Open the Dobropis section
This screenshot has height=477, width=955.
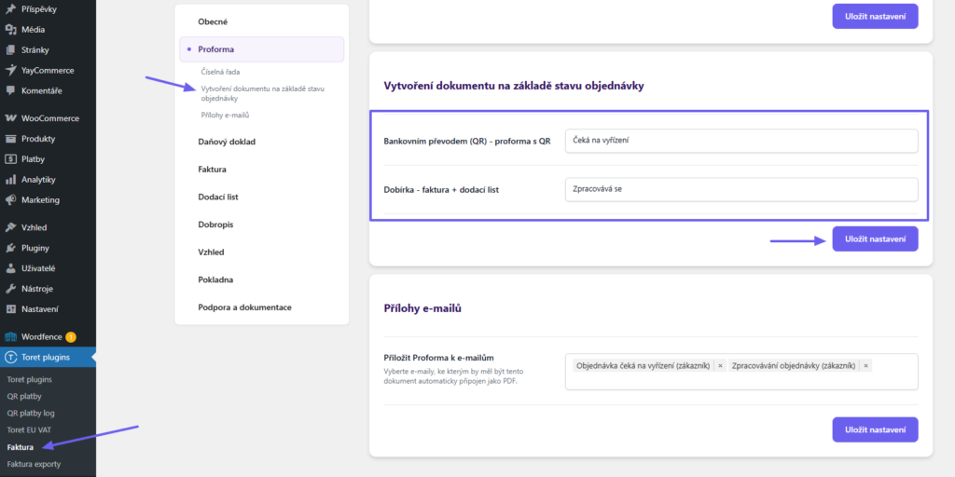[x=215, y=225]
